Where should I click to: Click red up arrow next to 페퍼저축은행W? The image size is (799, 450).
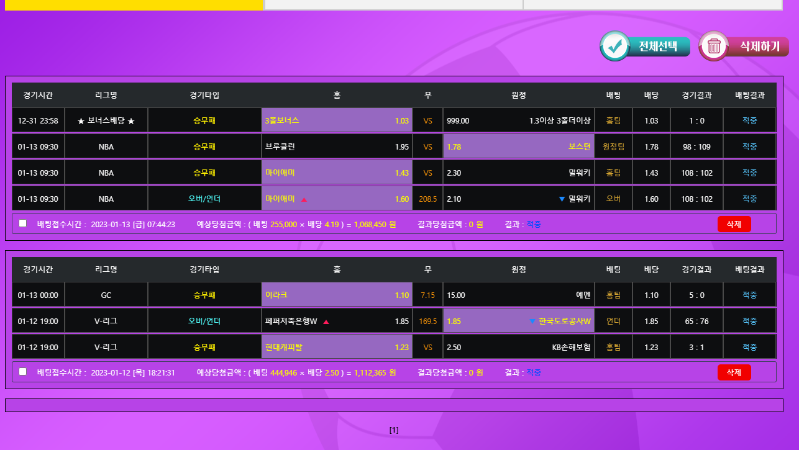326,322
